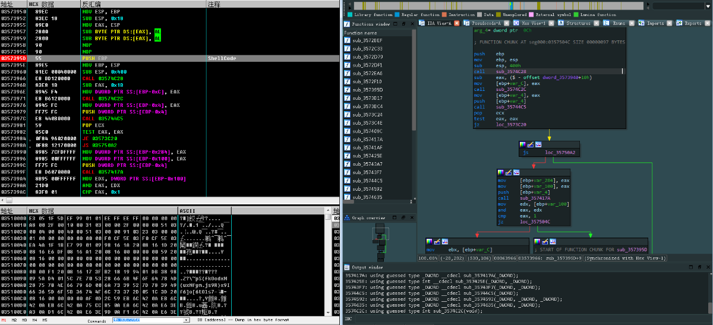The image size is (713, 325).
Task: Close the Pseudocode-A tab
Action: (x=507, y=23)
